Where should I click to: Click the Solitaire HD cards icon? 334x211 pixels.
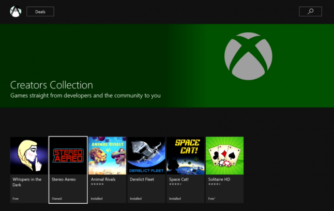pyautogui.click(x=224, y=156)
